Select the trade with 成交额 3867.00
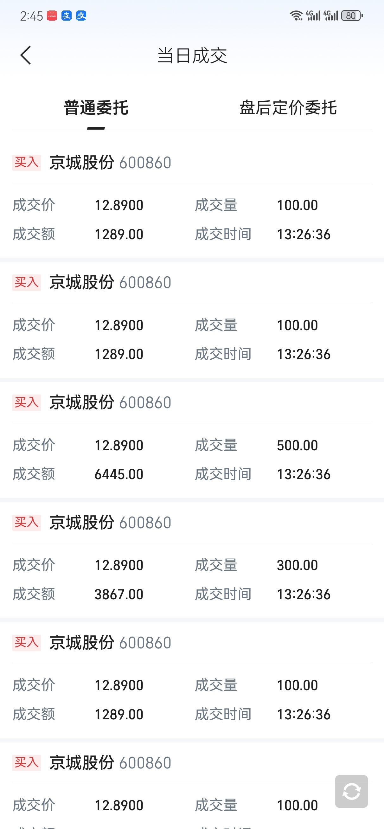 click(119, 594)
